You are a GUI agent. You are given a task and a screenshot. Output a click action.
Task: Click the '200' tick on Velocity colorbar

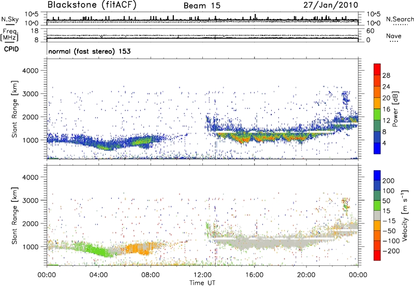pos(389,181)
